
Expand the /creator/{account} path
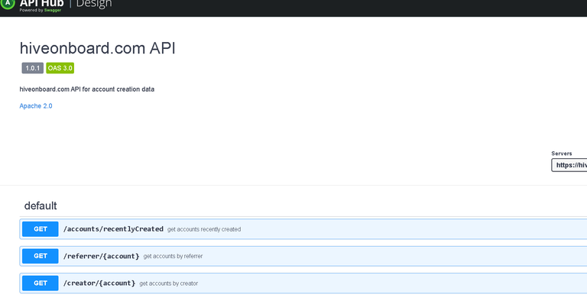point(99,283)
